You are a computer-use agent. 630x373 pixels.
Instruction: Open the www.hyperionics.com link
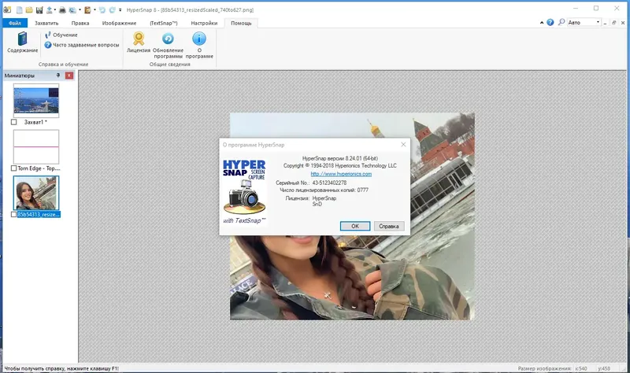tap(340, 174)
